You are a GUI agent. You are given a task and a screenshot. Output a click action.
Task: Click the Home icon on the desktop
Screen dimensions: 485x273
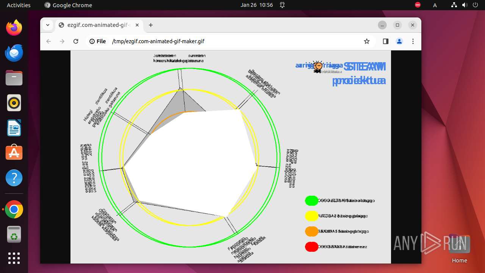click(459, 249)
